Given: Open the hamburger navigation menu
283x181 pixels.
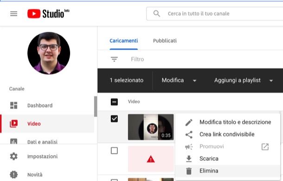Looking at the screenshot, I should coord(14,14).
